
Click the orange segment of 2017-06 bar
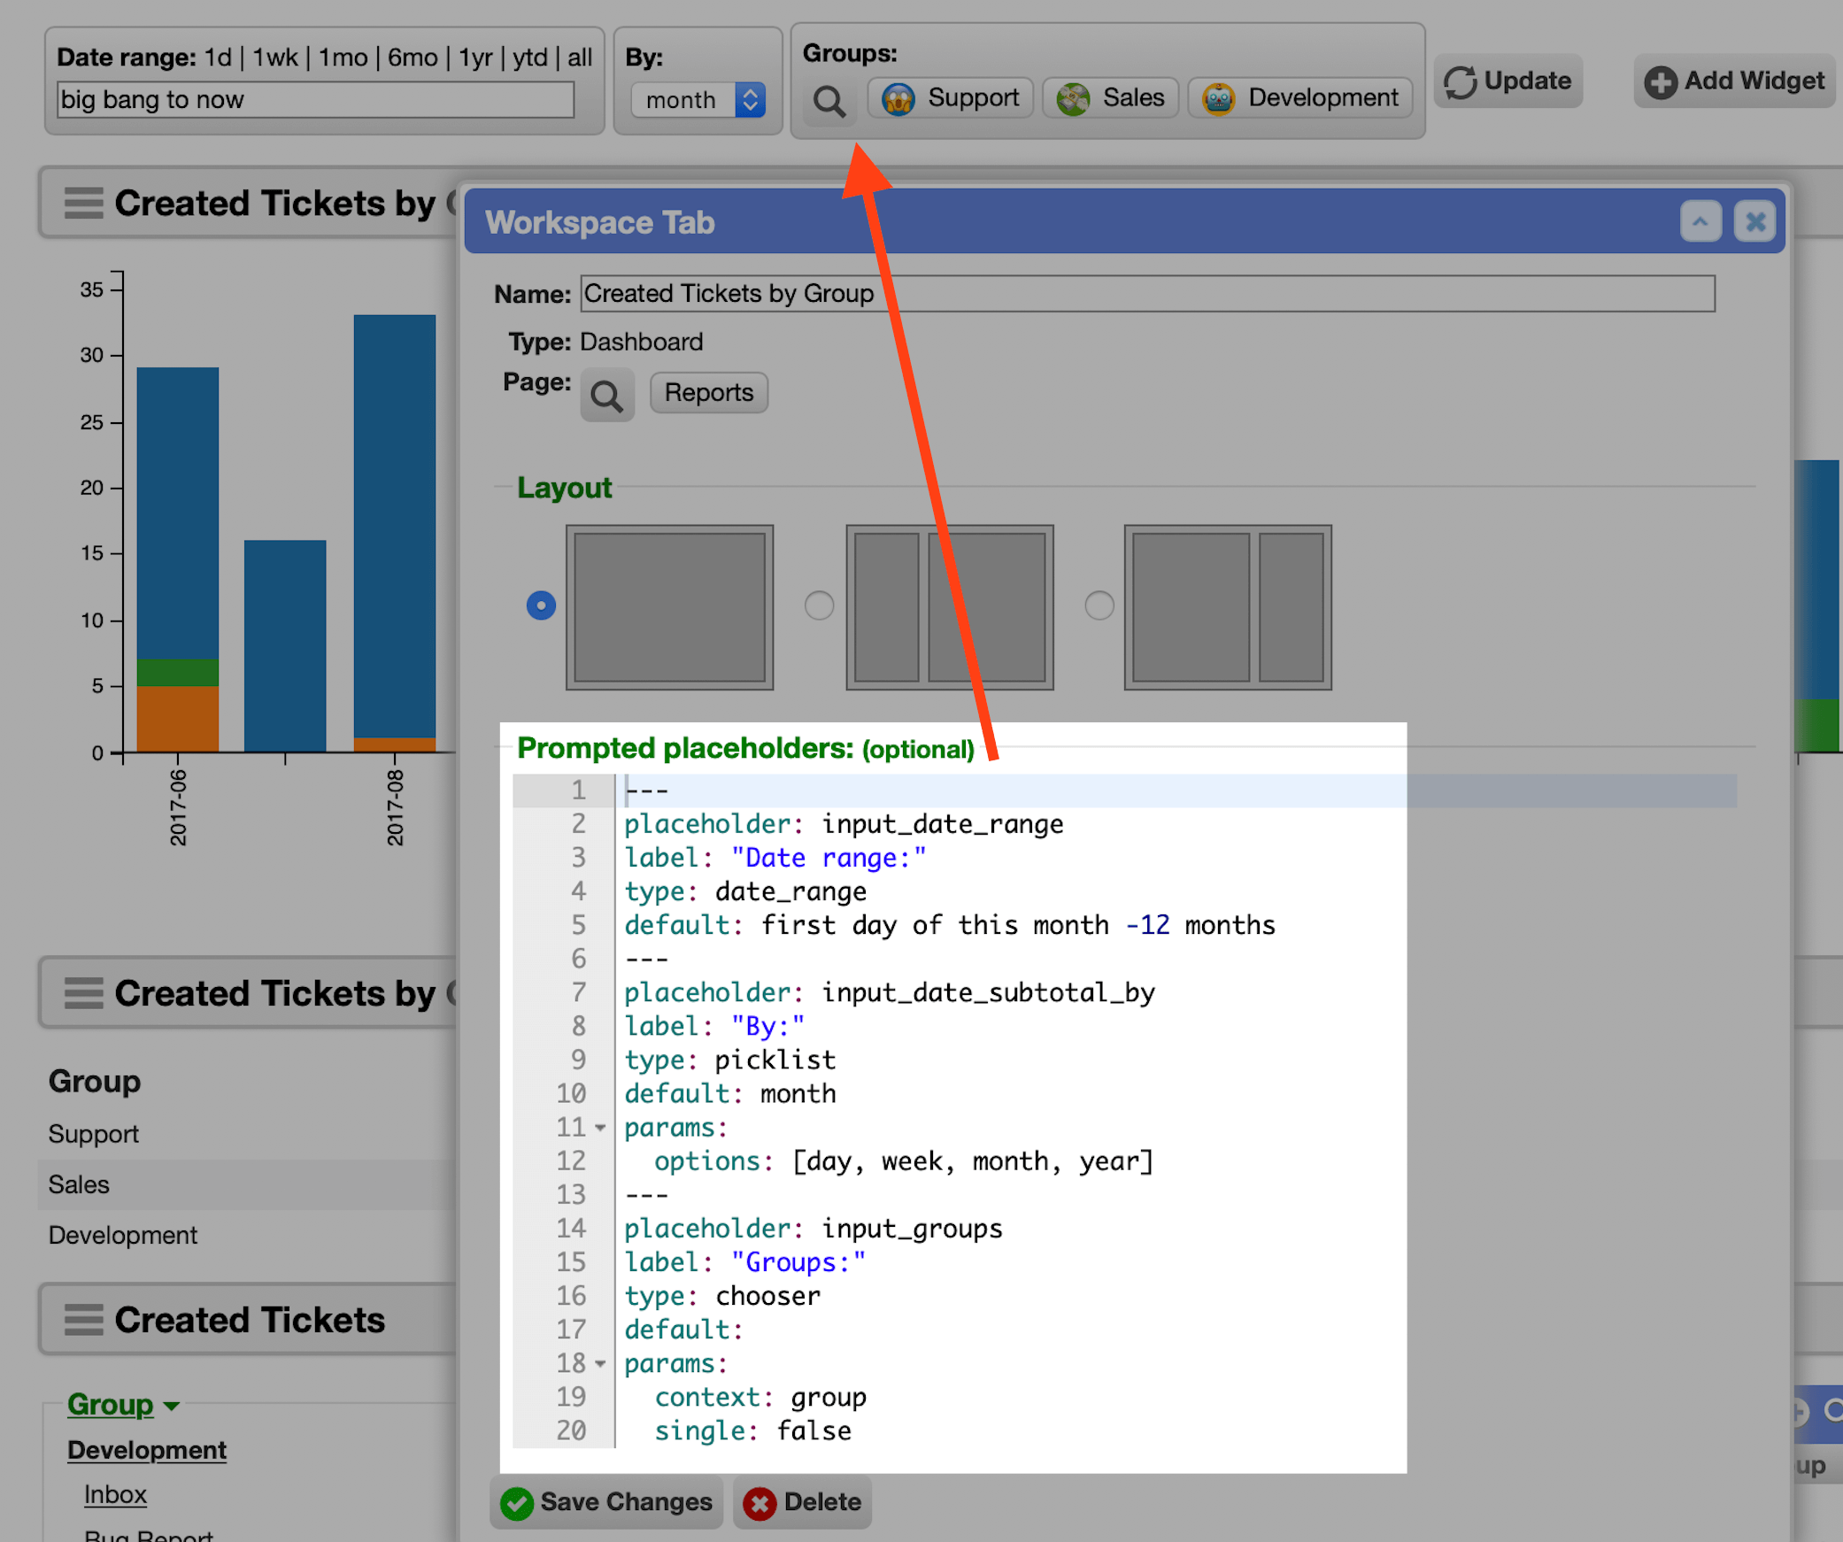click(178, 720)
